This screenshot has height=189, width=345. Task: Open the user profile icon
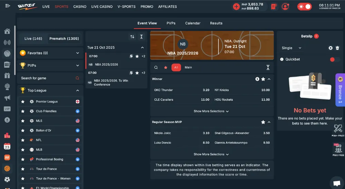(285, 7)
